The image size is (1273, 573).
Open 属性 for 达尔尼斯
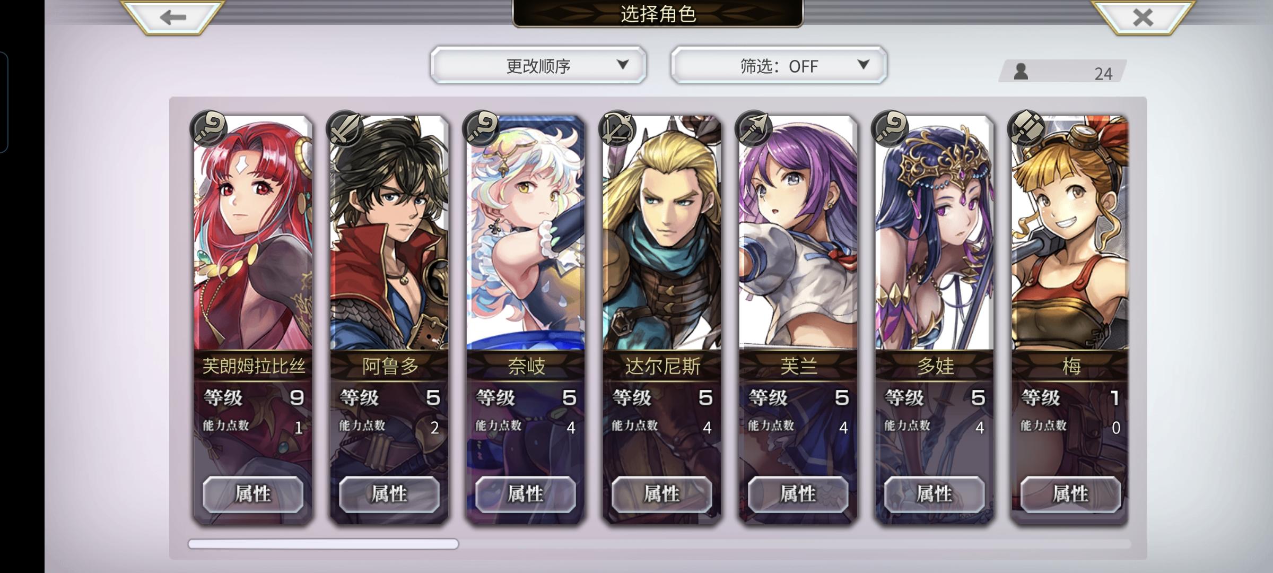coord(662,494)
